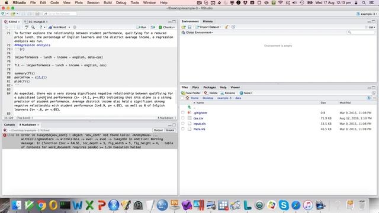Click the Knit Word button

57,27
